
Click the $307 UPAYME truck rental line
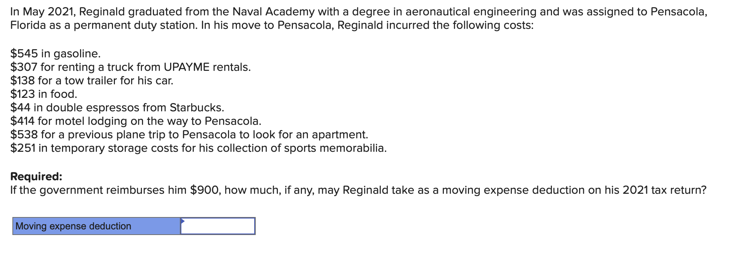click(130, 67)
